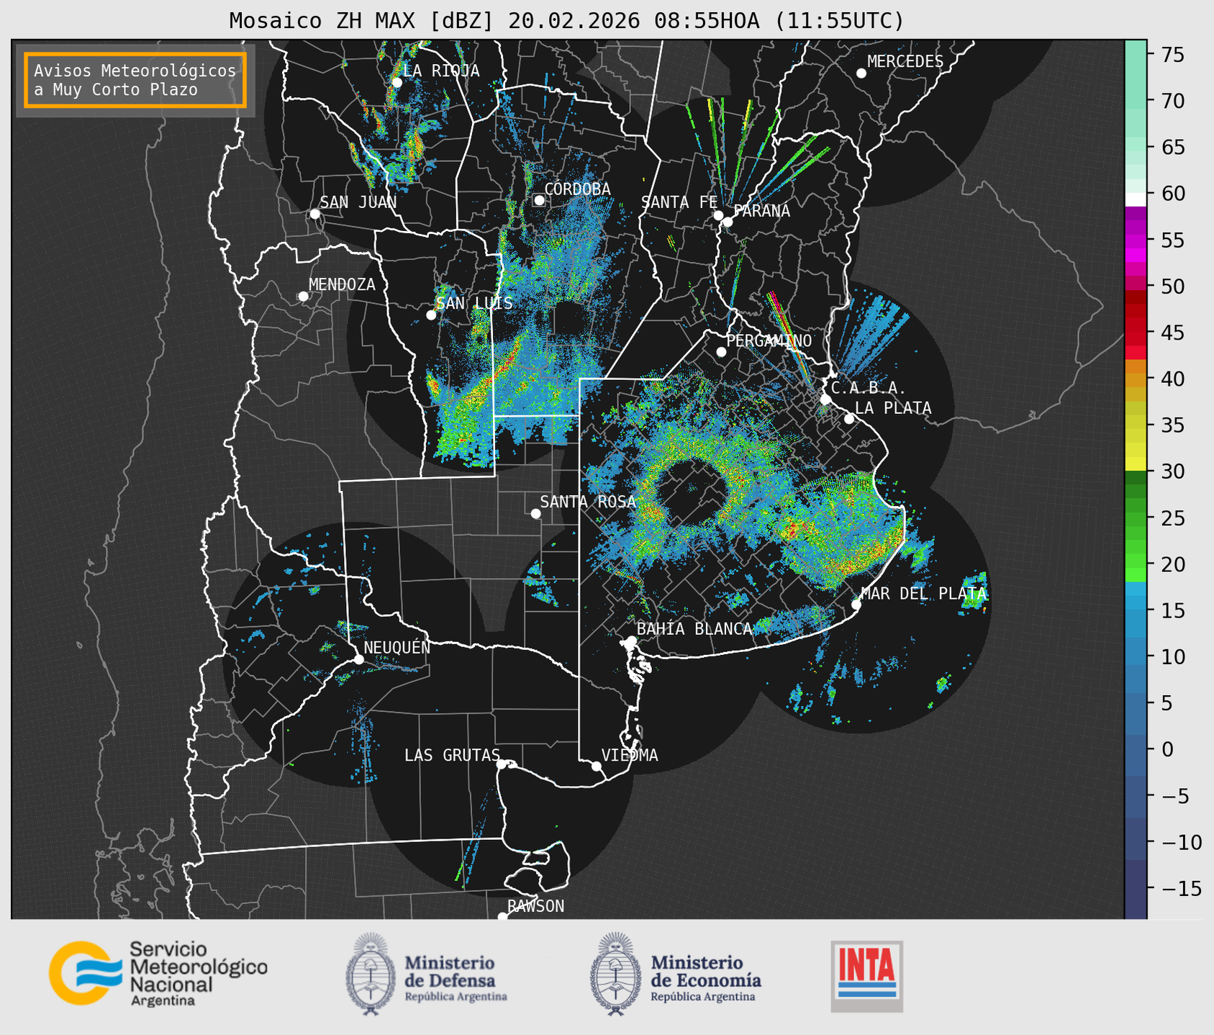Click the MENDOZA city marker dot

[304, 297]
